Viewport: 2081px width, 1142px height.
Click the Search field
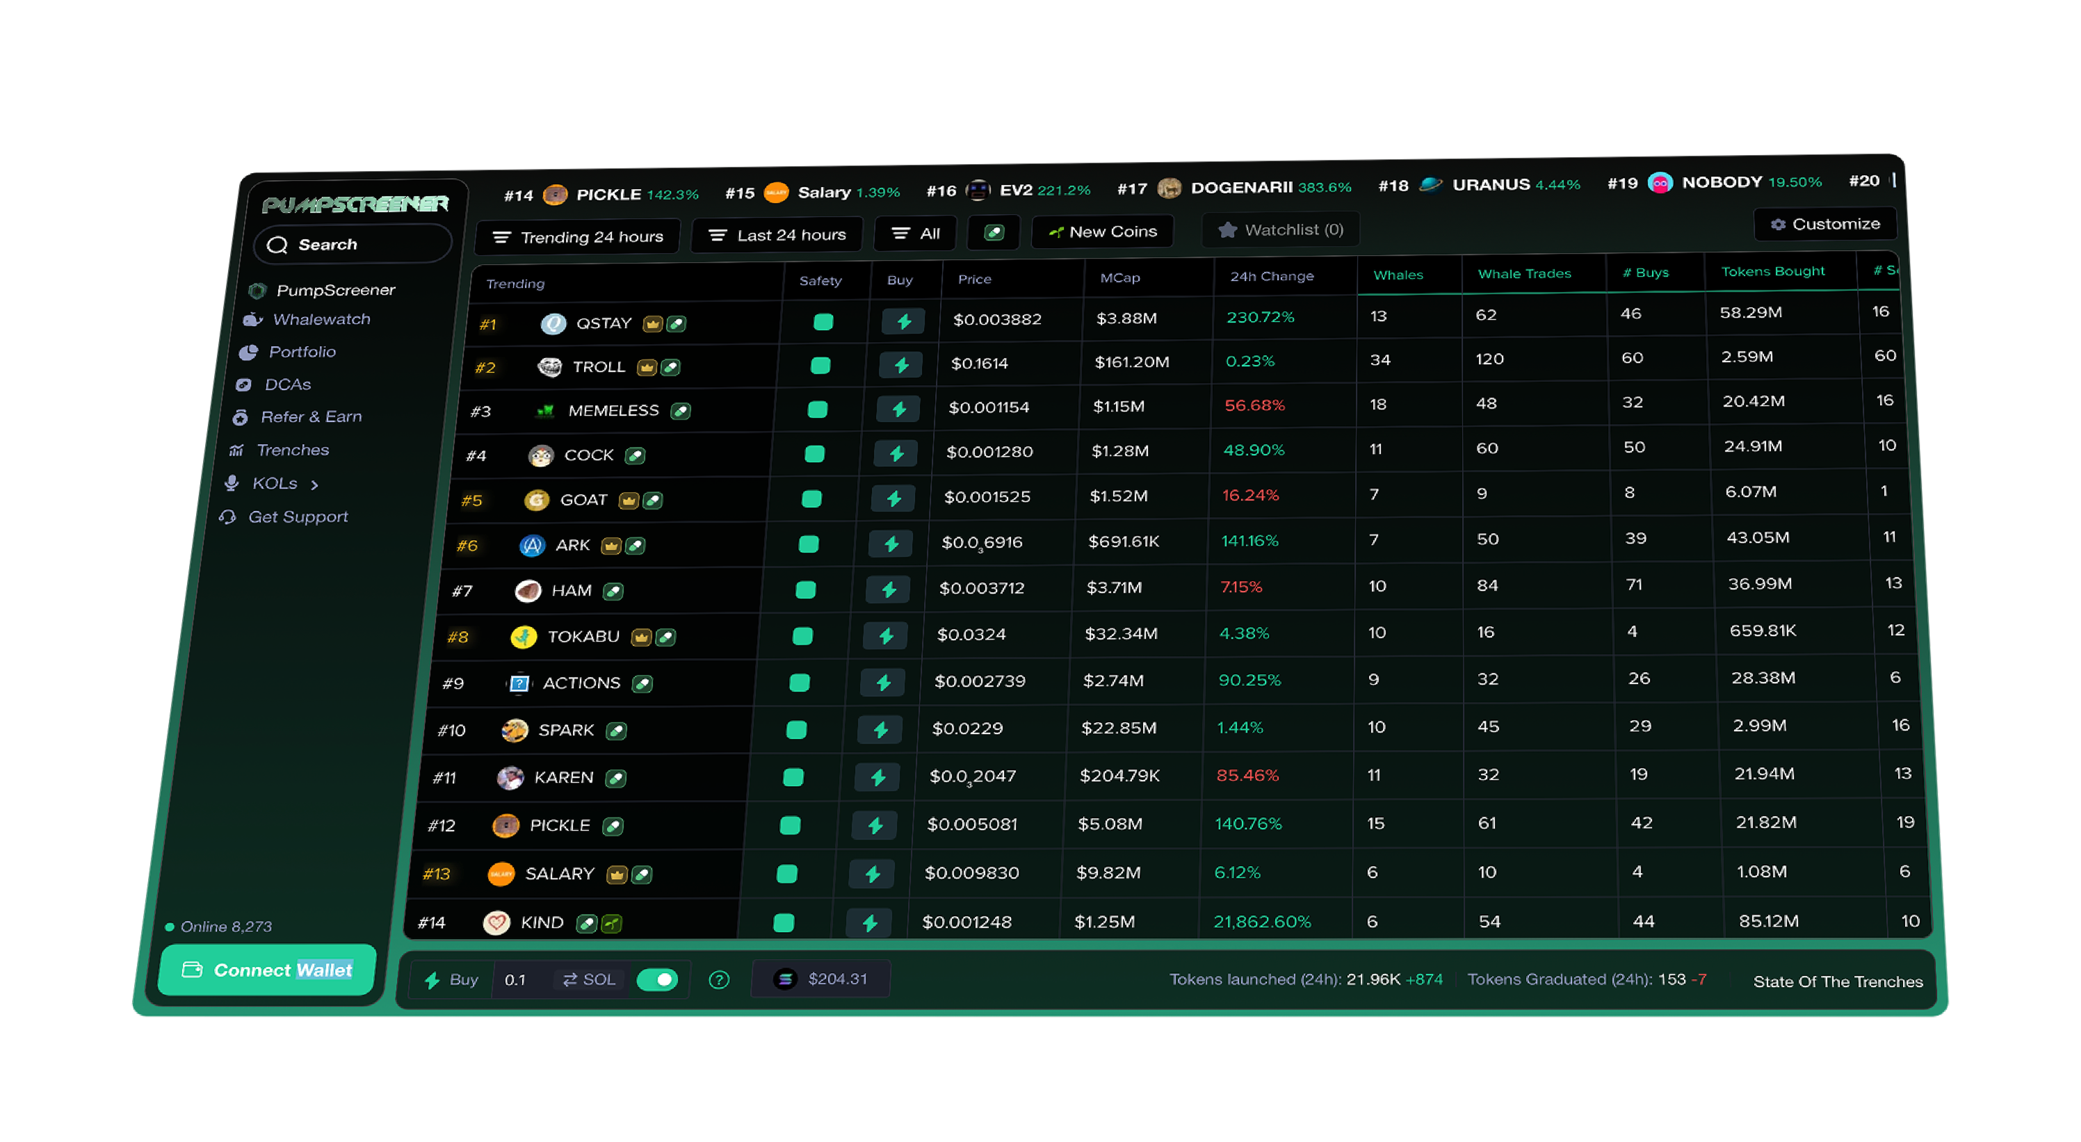[353, 245]
